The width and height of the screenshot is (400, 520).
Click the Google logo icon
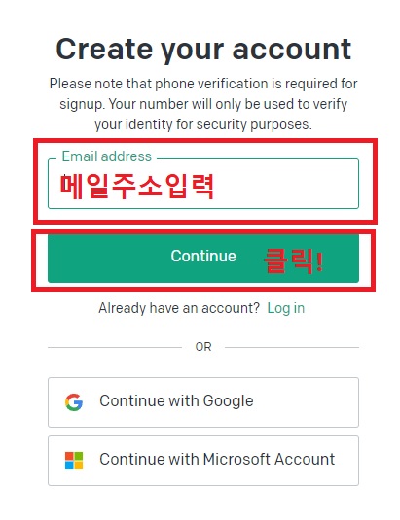tap(74, 402)
